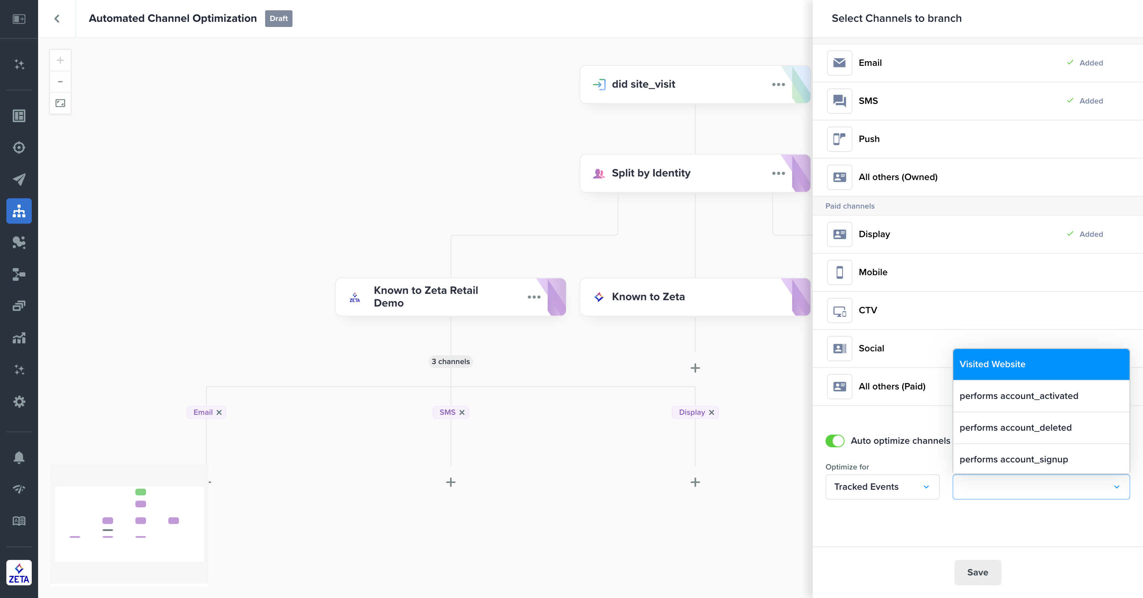1143x598 pixels.
Task: Click the minimap overview thumbnail
Action: coord(129,523)
